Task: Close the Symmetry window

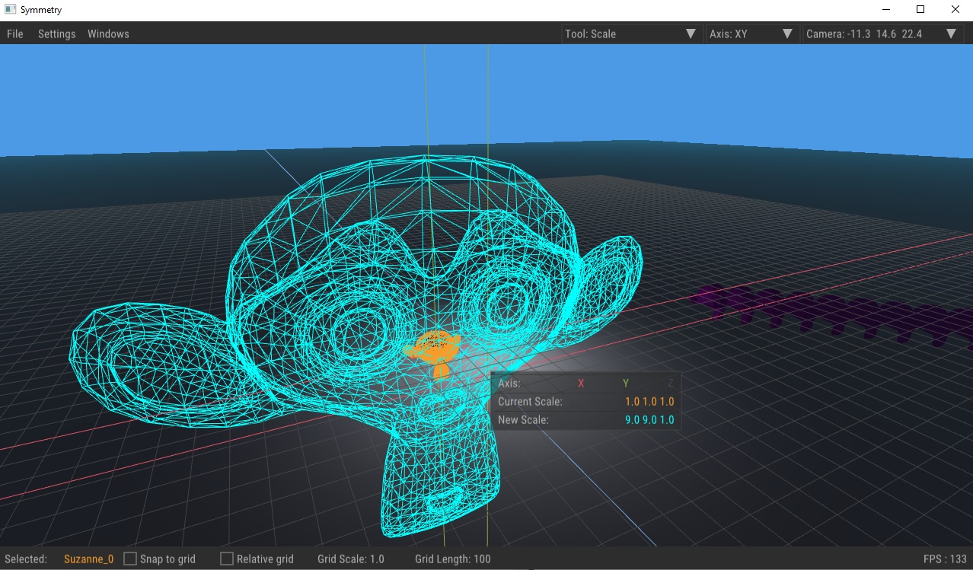Action: click(x=955, y=10)
